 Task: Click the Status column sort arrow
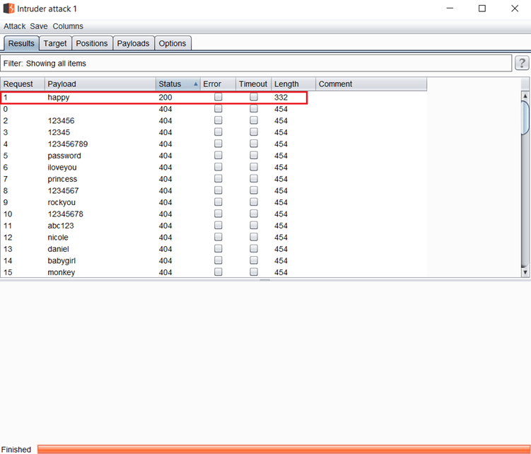(x=195, y=84)
